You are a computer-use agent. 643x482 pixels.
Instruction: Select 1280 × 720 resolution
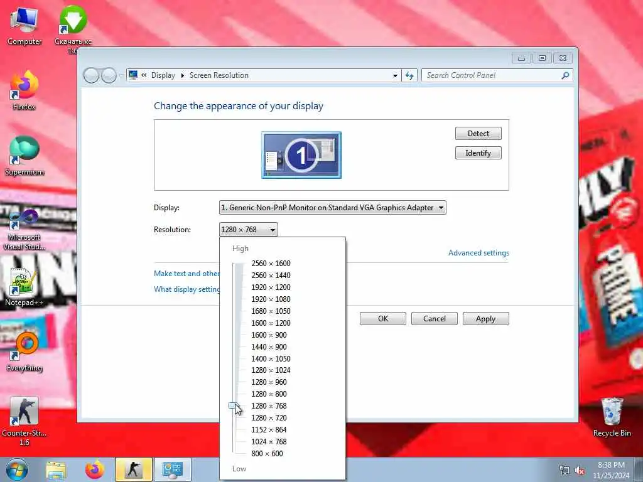(x=269, y=417)
